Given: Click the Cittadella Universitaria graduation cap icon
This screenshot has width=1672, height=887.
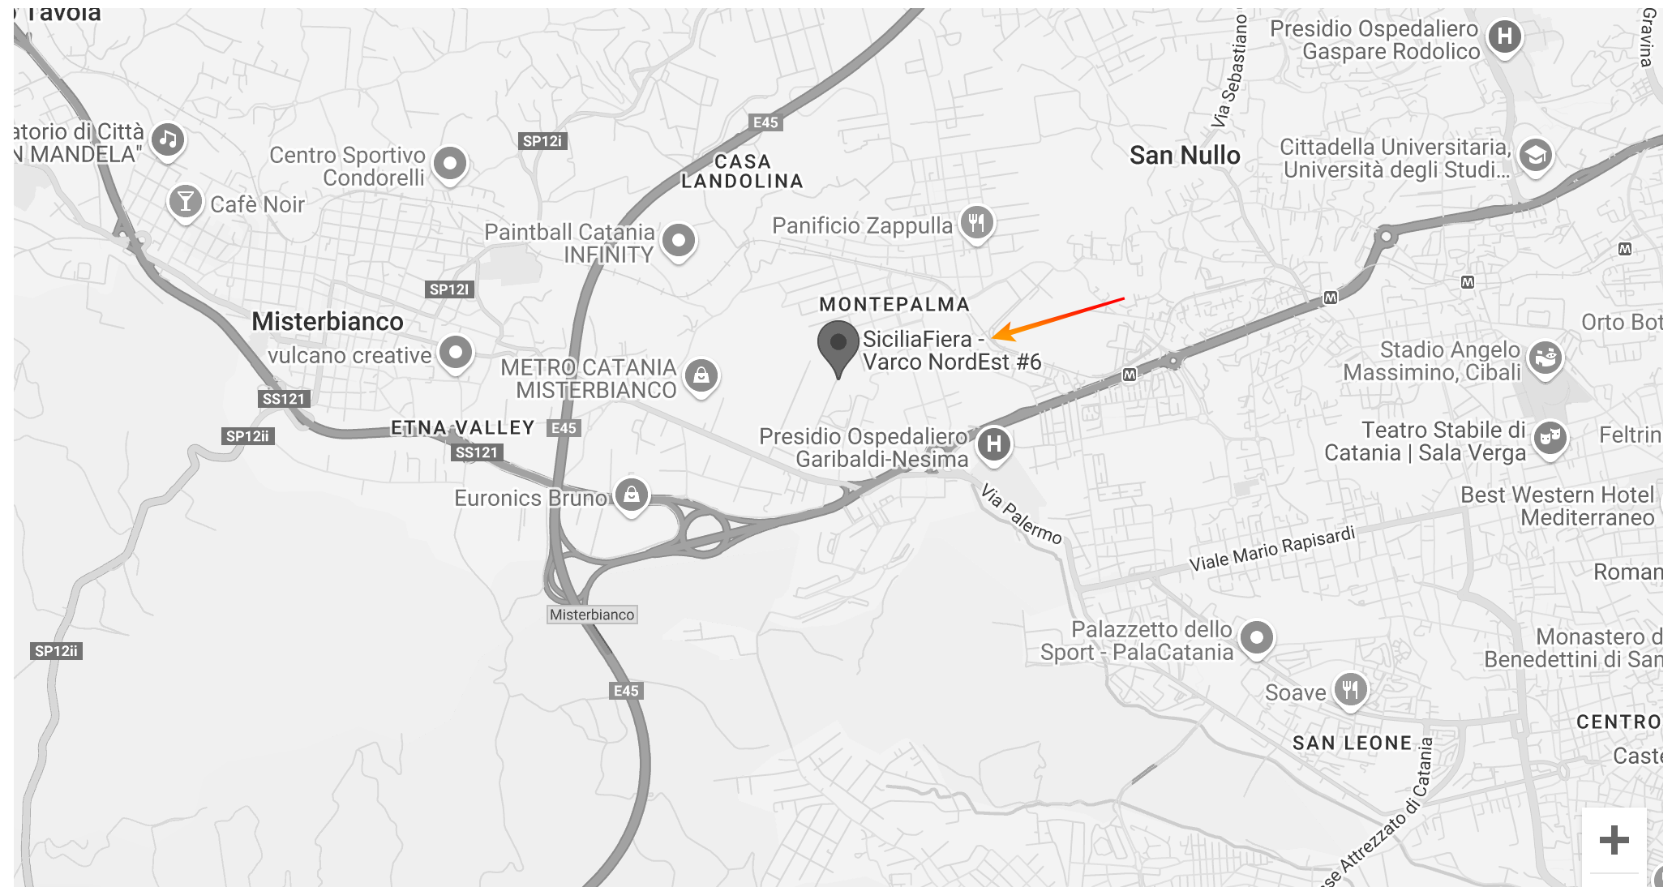Looking at the screenshot, I should (1535, 155).
